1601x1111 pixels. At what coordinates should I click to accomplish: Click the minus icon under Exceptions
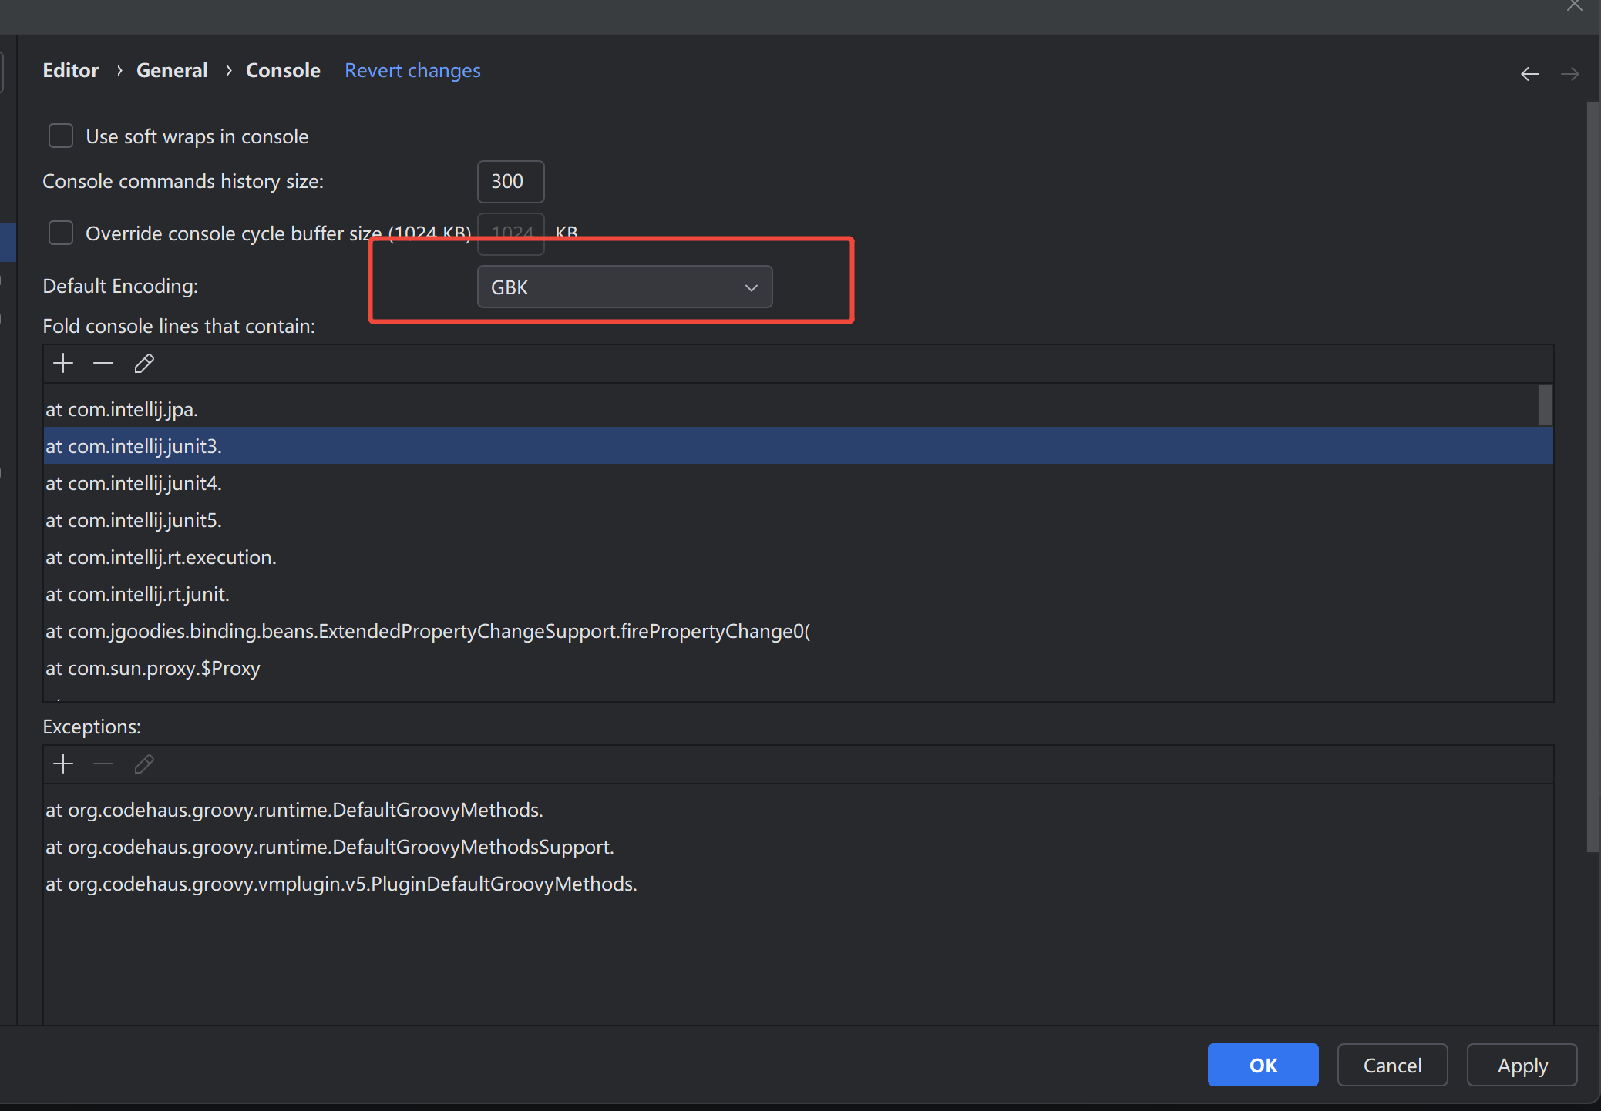103,764
